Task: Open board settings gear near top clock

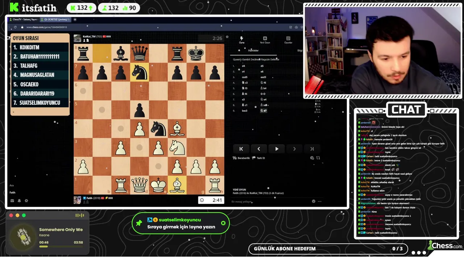Action: 227,37
